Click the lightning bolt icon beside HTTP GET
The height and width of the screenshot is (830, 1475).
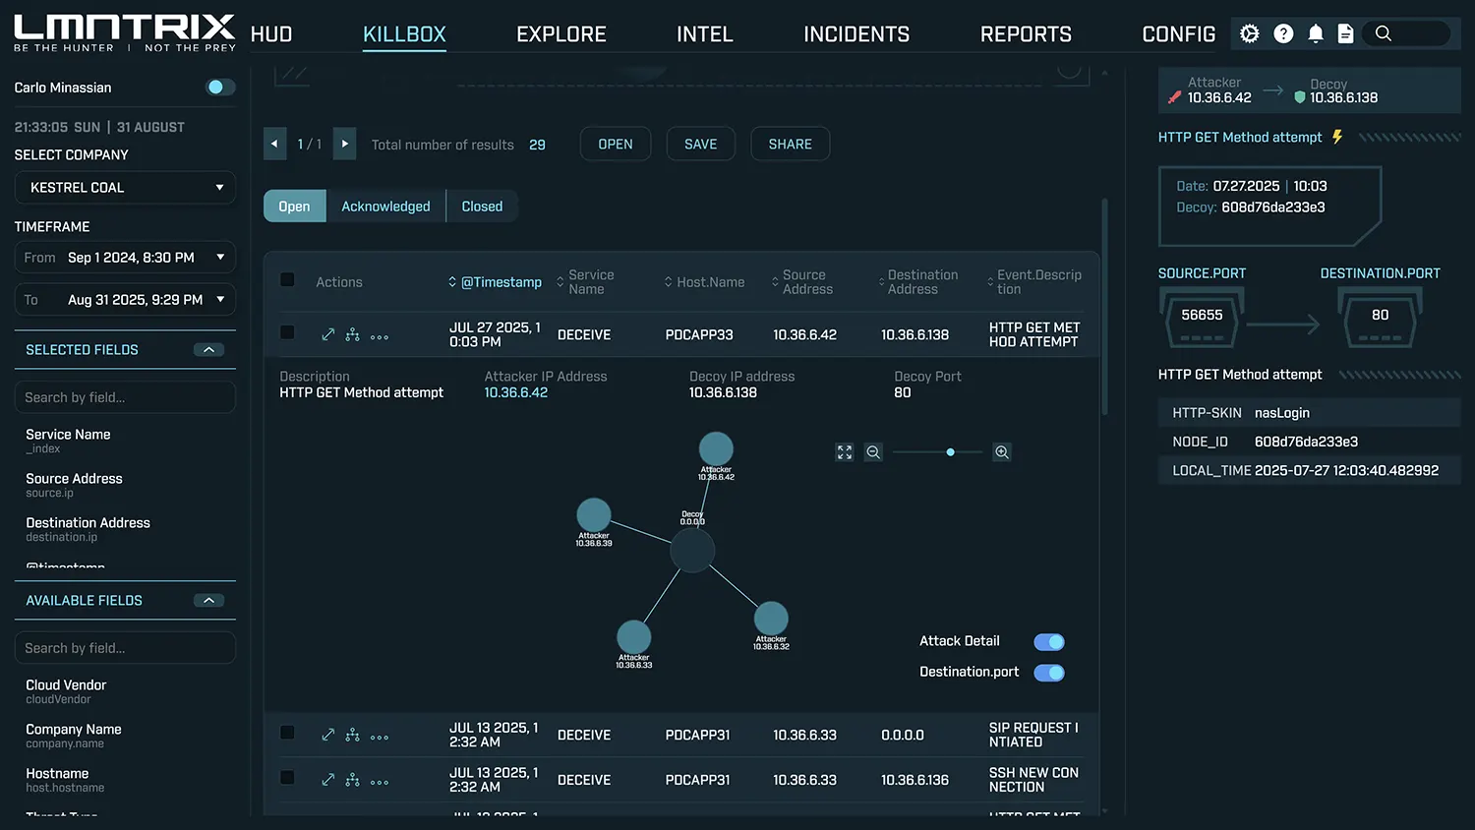tap(1337, 137)
